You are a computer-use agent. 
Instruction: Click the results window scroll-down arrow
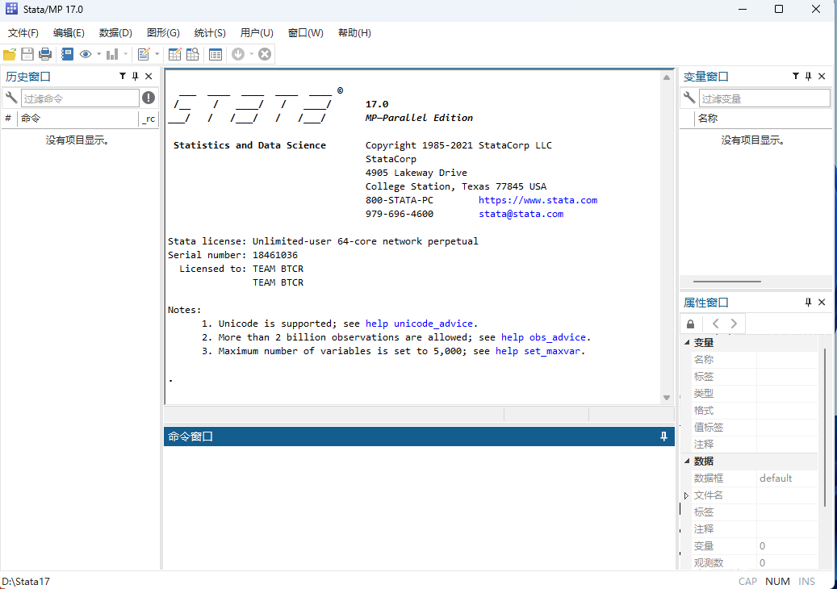[667, 398]
